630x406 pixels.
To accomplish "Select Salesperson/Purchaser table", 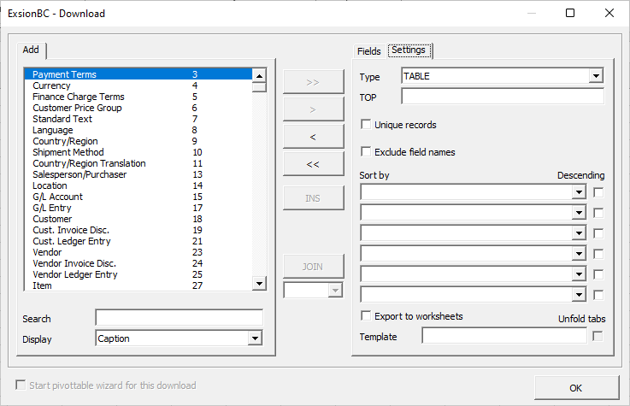I will [138, 174].
